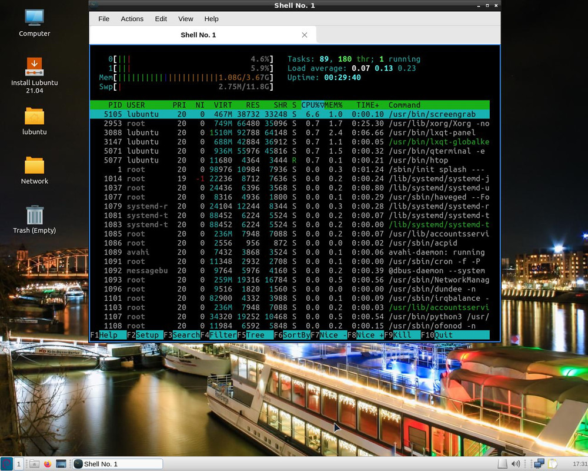Select the /usr/lib/xorg/Xorg process row
Screen dimensions: 588x471
point(289,124)
